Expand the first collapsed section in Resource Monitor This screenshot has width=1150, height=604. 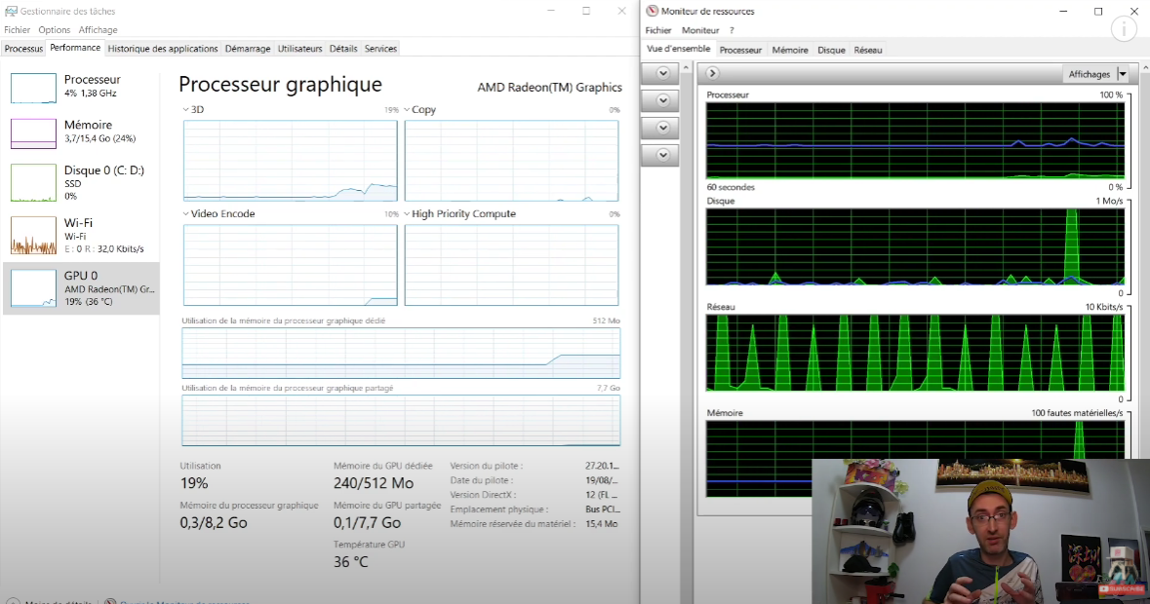662,73
